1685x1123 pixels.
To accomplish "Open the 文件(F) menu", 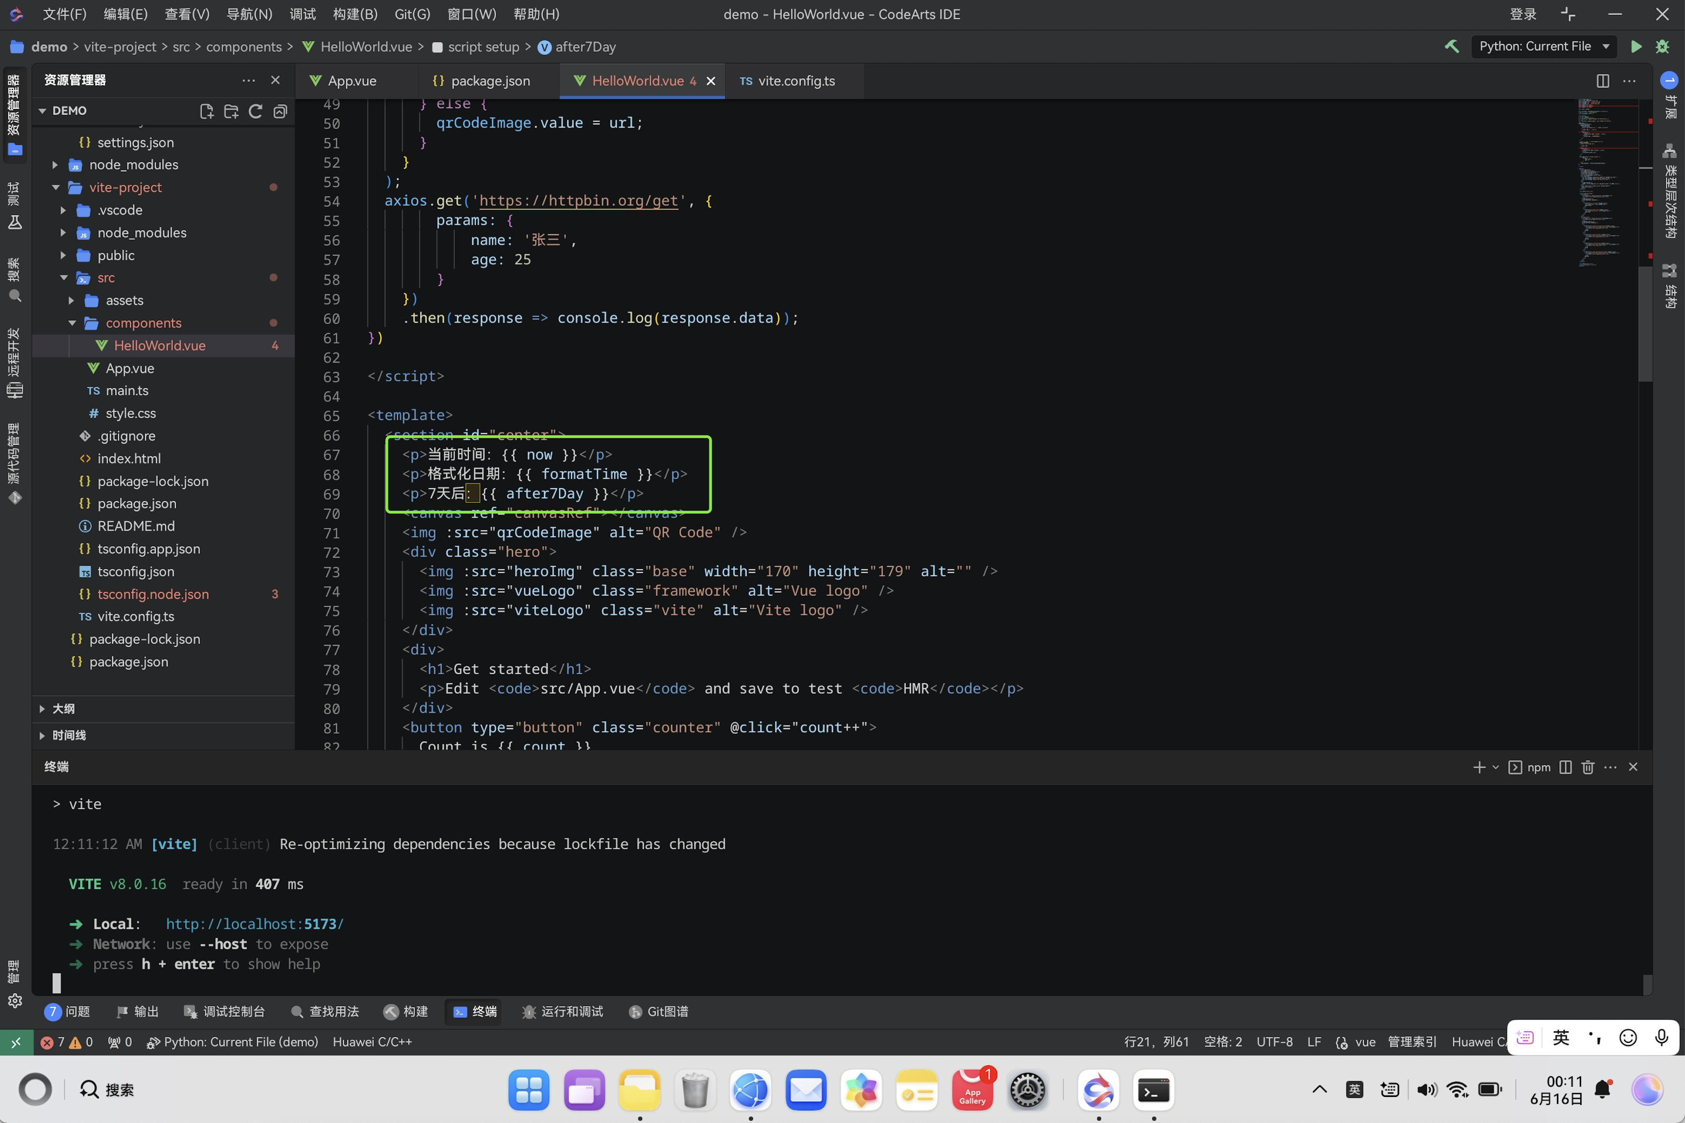I will (x=64, y=14).
